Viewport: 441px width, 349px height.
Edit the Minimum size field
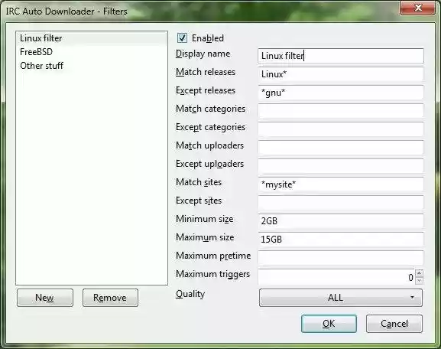341,221
